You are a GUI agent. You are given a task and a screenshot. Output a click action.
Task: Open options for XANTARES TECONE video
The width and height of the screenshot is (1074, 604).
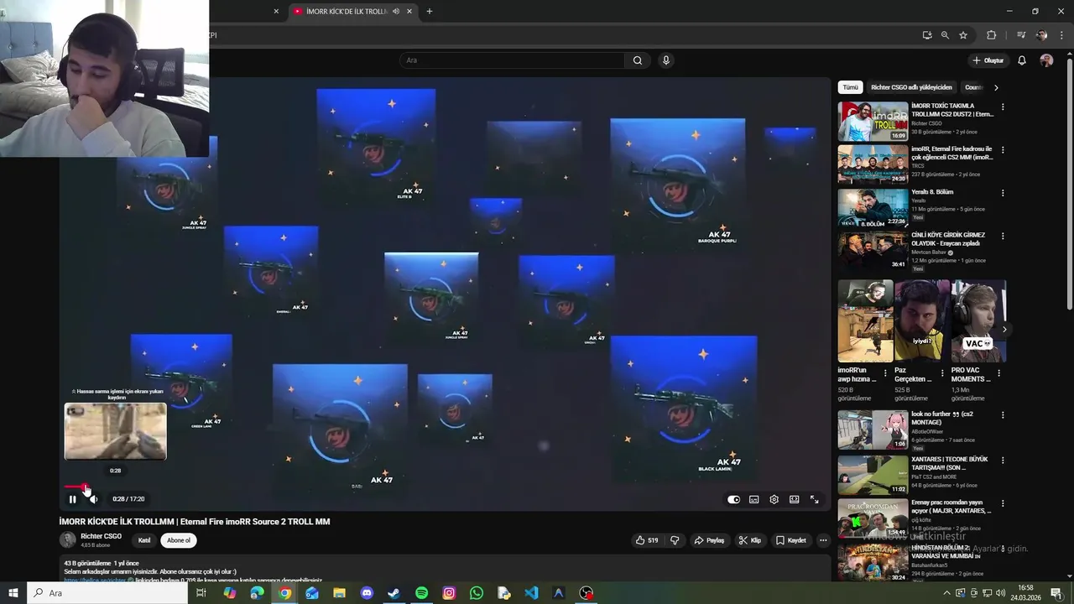click(1003, 461)
